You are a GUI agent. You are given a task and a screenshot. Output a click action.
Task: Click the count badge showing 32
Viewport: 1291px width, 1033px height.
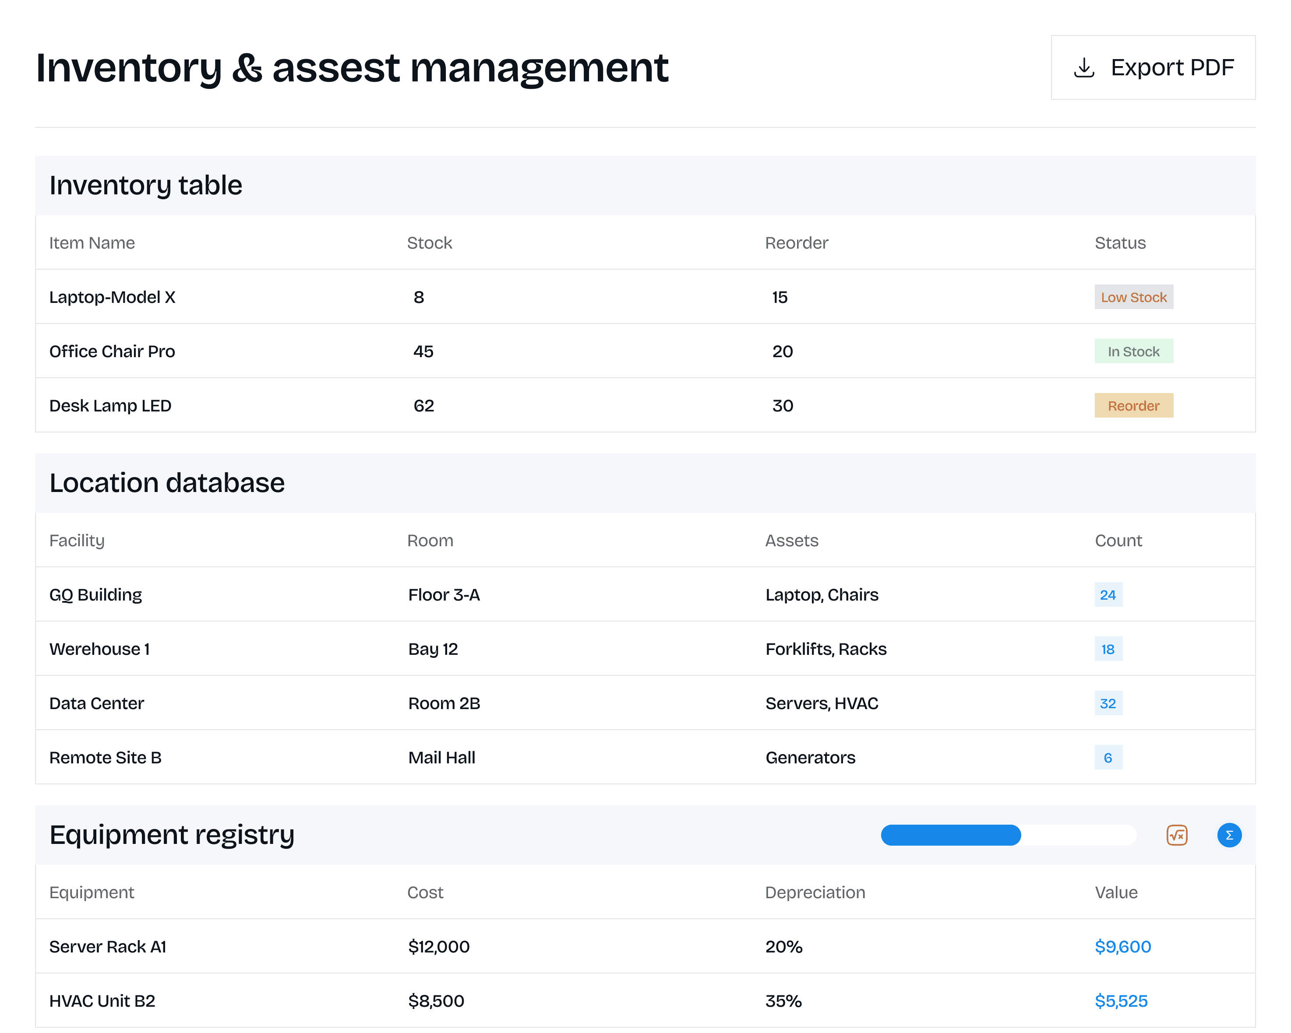pyautogui.click(x=1108, y=703)
